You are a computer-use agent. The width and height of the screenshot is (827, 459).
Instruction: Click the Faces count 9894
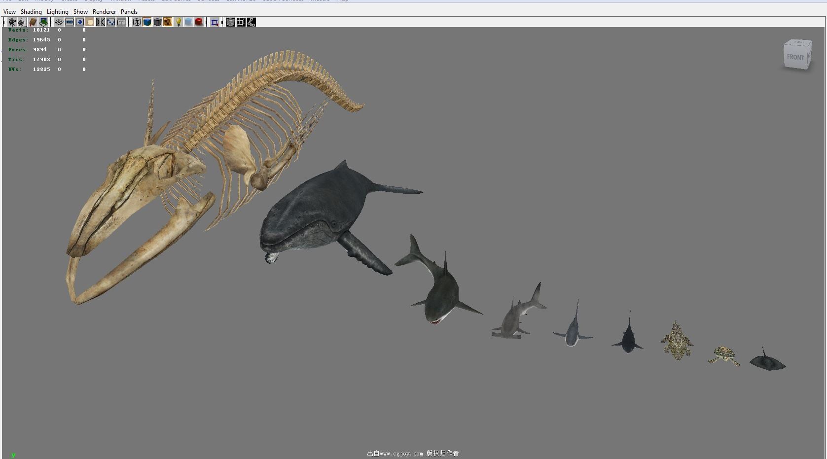point(40,50)
